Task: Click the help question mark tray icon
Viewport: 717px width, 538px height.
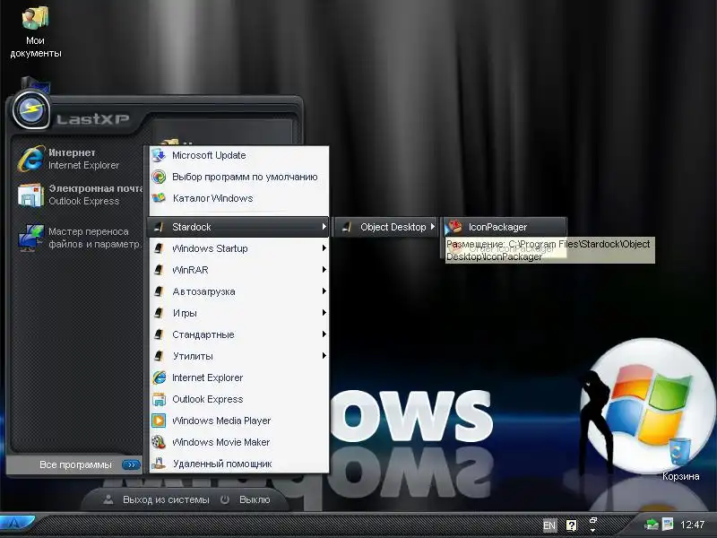Action: pyautogui.click(x=571, y=525)
